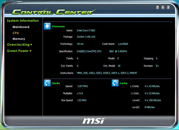
Task: Select the instructions list starting with MMX
Action: [107, 73]
